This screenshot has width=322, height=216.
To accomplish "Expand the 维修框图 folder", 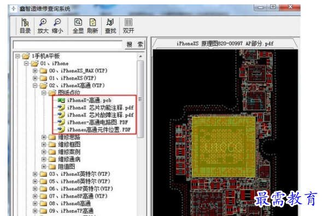I will pos(44,144).
